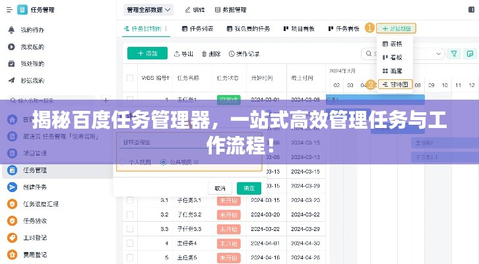Screen dimensions: 479x264
Task: Click the 编辑 pencil button
Action: (x=195, y=10)
